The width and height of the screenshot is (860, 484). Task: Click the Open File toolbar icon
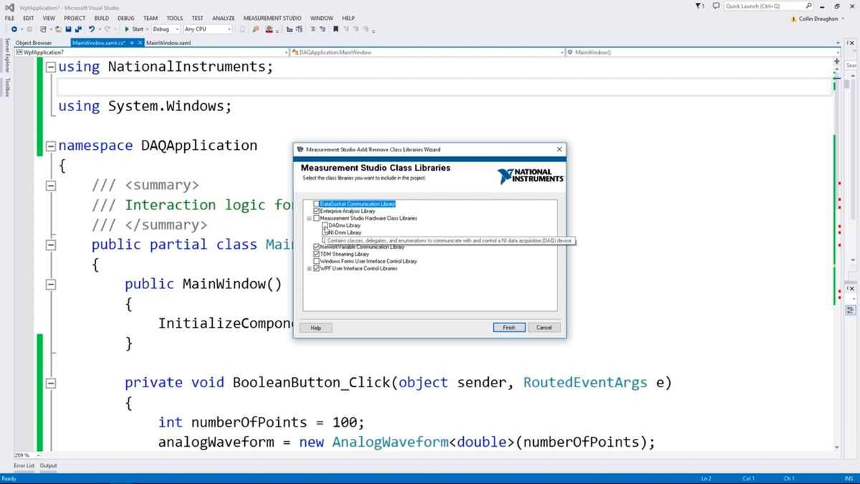coord(58,29)
